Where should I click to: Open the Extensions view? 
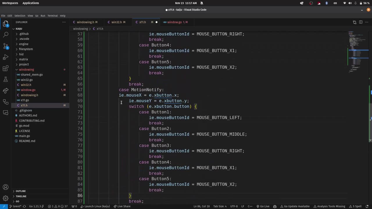click(x=6, y=69)
